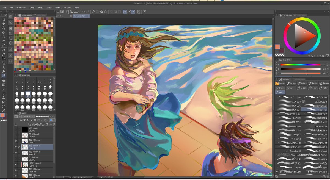The image size is (330, 180).
Task: Click the Open file folder icon
Action: point(71,12)
